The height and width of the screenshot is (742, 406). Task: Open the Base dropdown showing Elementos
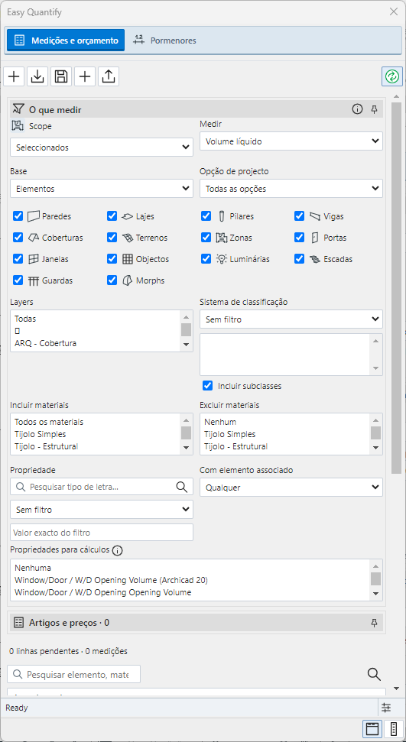coord(102,188)
